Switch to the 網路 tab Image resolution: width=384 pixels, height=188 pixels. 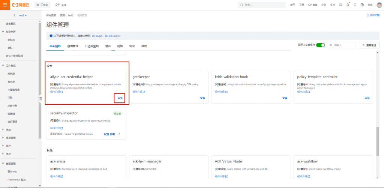[x=120, y=46]
